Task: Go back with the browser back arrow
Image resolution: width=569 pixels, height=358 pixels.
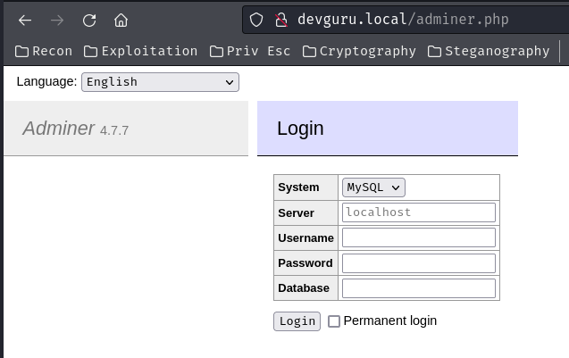Action: [x=25, y=21]
